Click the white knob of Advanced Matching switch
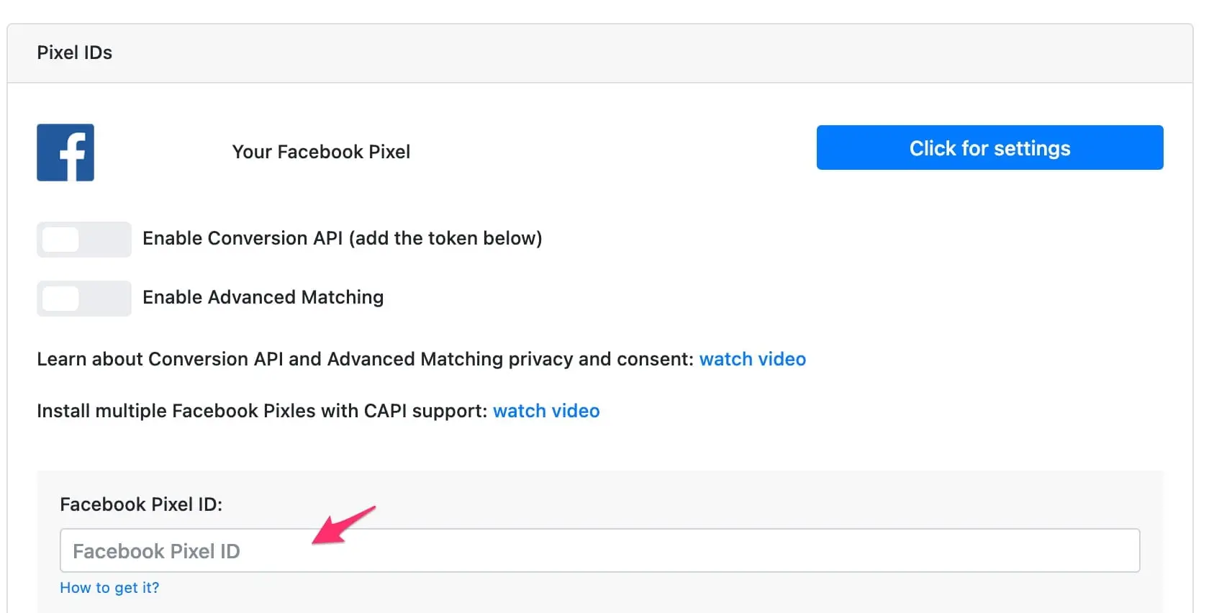 pyautogui.click(x=61, y=299)
